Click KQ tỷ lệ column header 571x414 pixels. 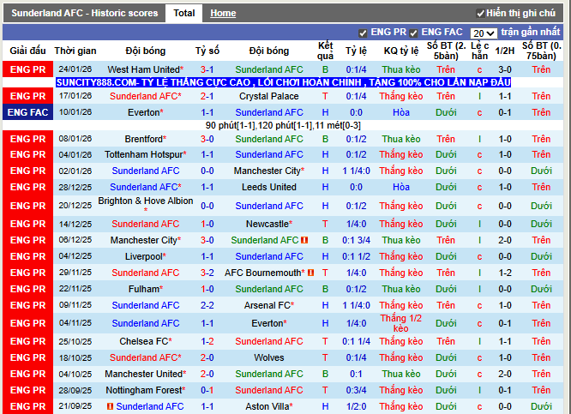[x=401, y=51]
